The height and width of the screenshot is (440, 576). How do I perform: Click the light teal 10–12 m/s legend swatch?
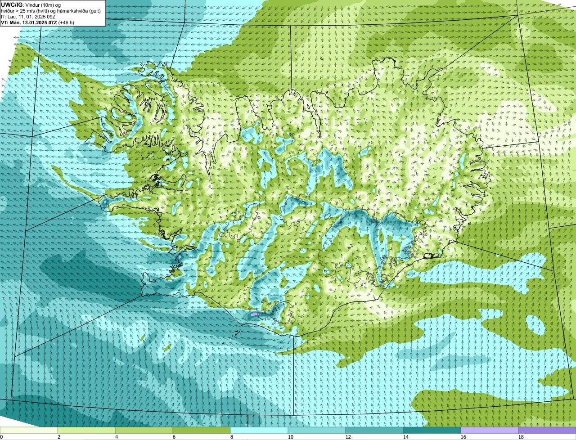click(x=317, y=431)
